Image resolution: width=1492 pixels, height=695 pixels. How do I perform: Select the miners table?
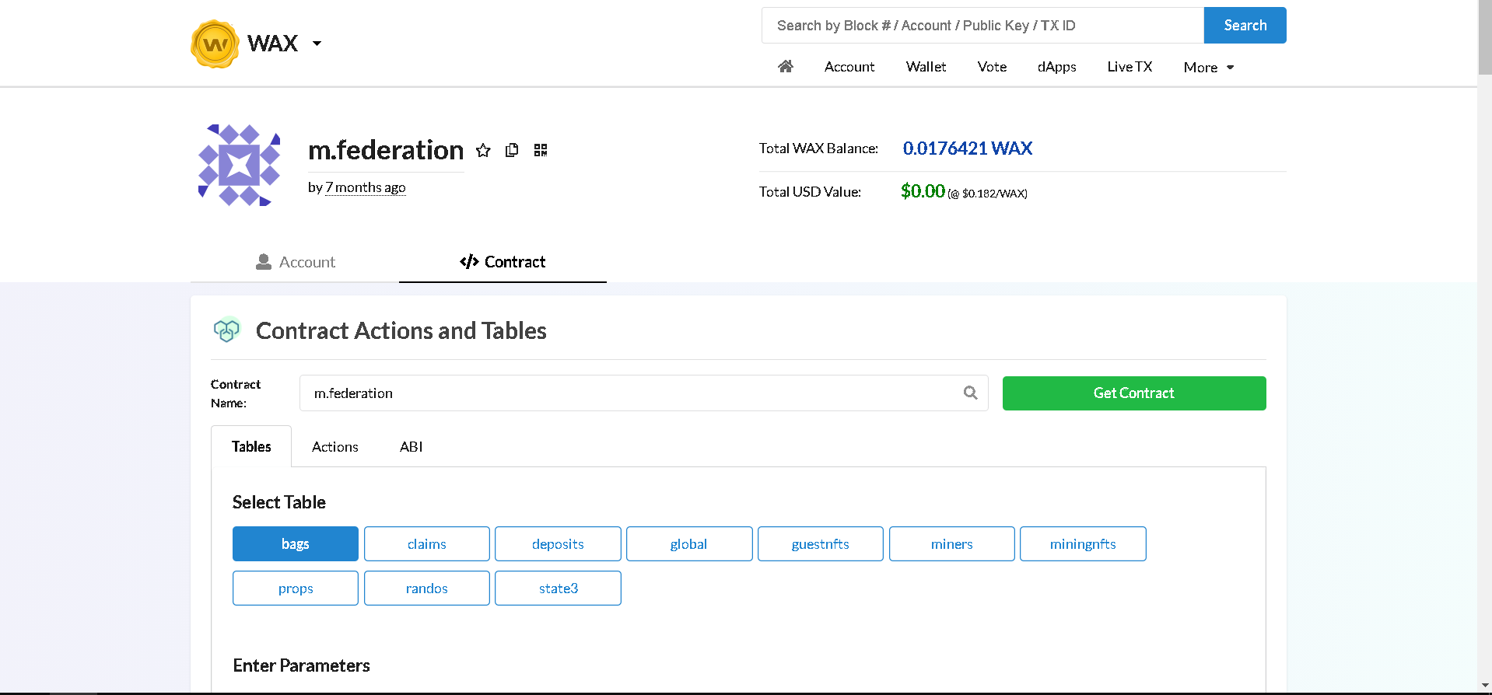[951, 544]
